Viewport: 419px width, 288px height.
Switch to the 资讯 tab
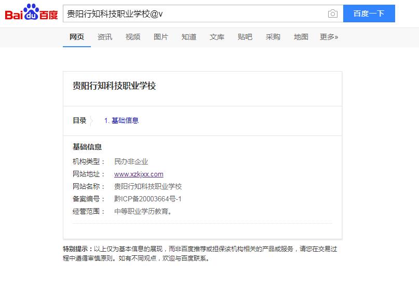(x=105, y=37)
